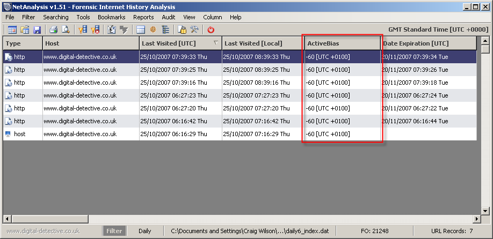493x239 pixels.
Task: Click http icon in 06:16:42 row
Action: click(9, 121)
